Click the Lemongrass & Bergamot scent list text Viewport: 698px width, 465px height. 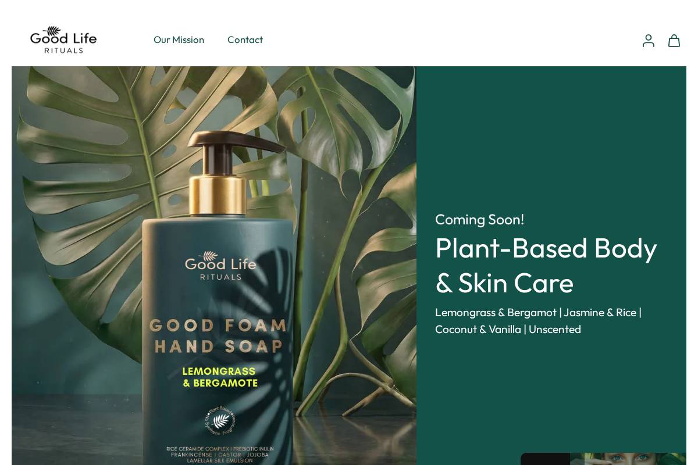click(x=538, y=321)
